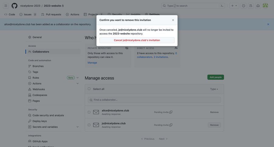Click the Add people button

216,77
